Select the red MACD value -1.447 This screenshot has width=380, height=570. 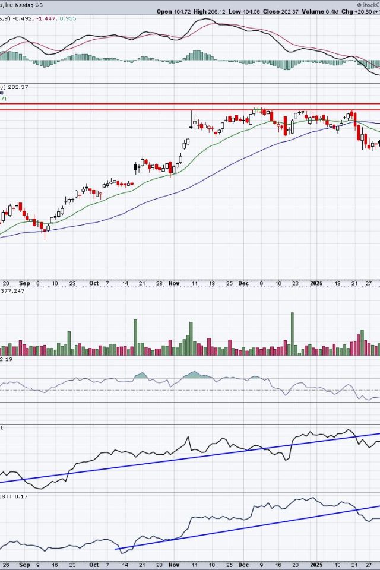pos(49,19)
